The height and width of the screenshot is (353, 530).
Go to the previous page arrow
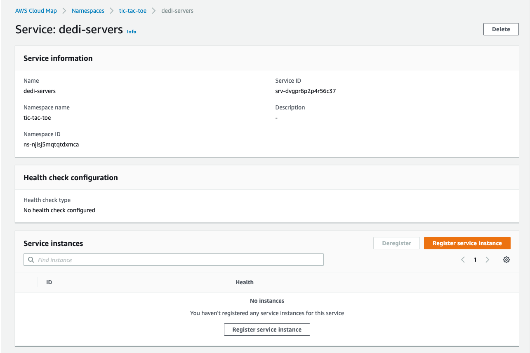(x=463, y=260)
